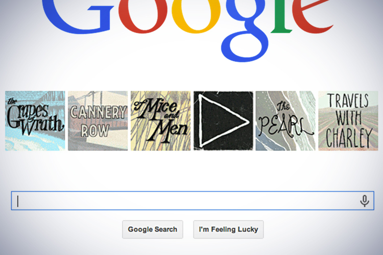View The Pearl book cover tile
The height and width of the screenshot is (255, 383).
coord(285,121)
